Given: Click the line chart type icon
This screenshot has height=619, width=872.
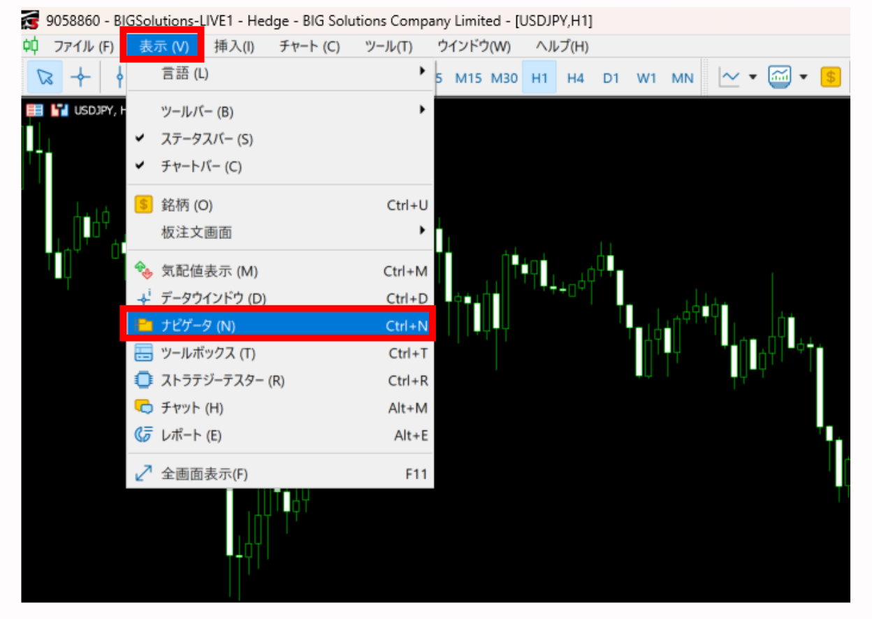Looking at the screenshot, I should (730, 78).
